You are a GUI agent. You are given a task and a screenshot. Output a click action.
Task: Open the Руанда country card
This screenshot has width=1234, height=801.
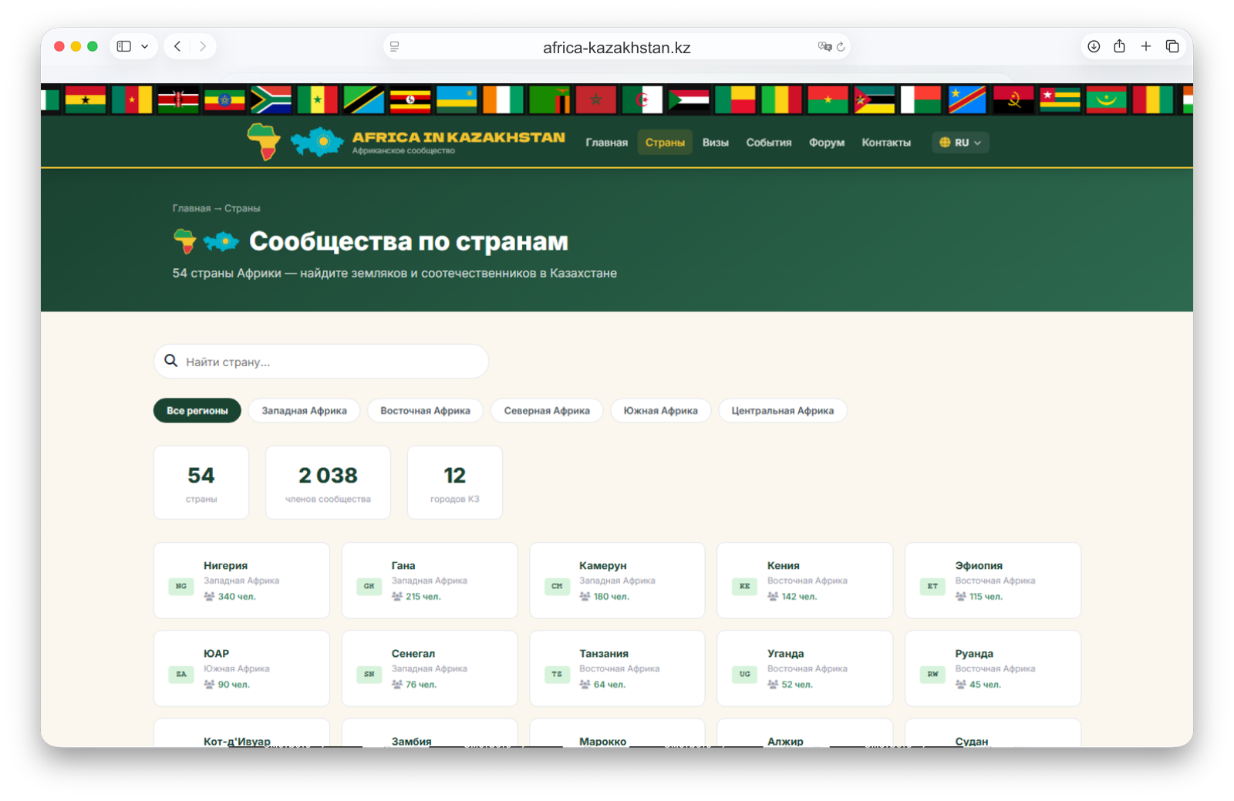coord(993,668)
